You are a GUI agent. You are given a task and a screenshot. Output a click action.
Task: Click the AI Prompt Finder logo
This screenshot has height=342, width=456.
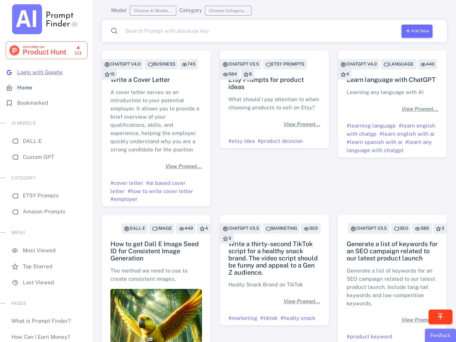(x=45, y=19)
